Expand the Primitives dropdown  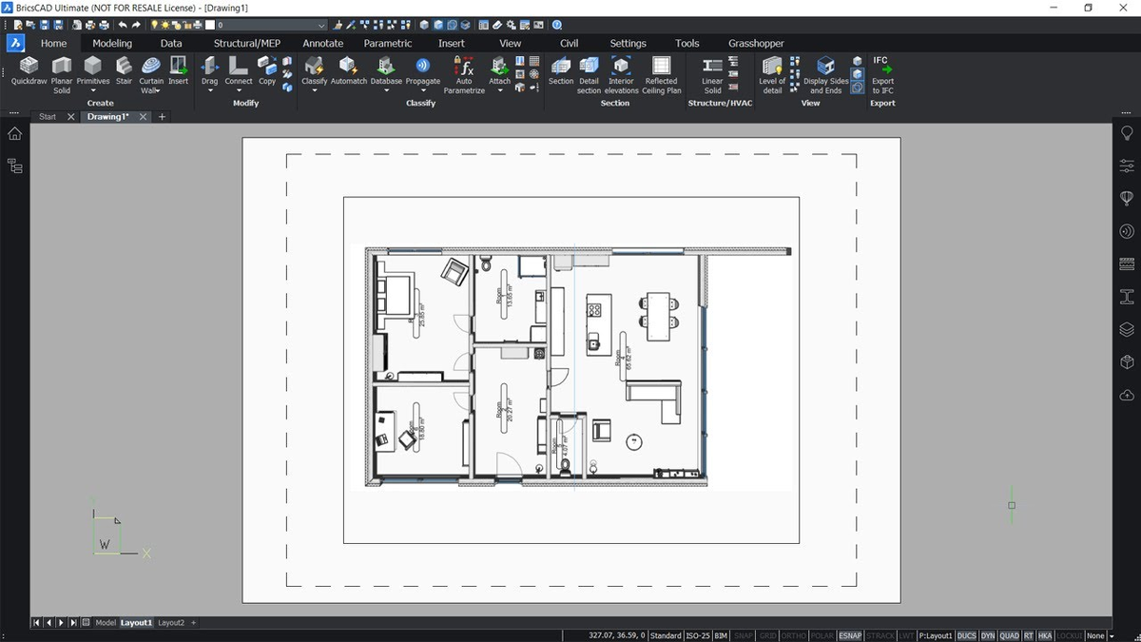(93, 91)
